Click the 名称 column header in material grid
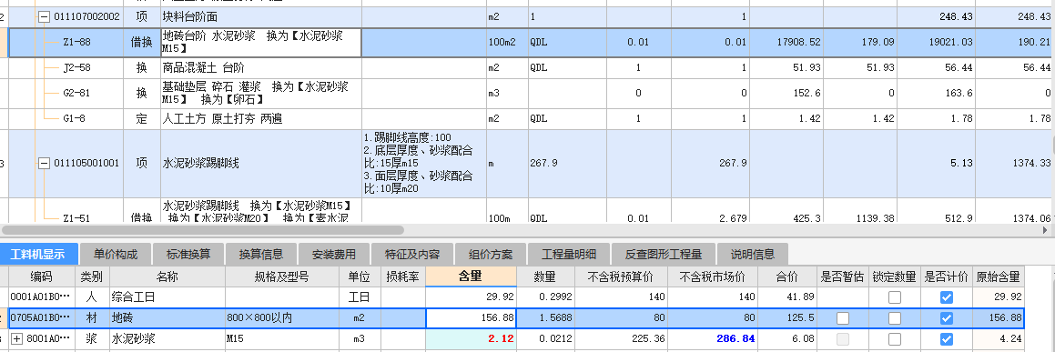Viewport: 1055px width, 352px height. coord(167,277)
